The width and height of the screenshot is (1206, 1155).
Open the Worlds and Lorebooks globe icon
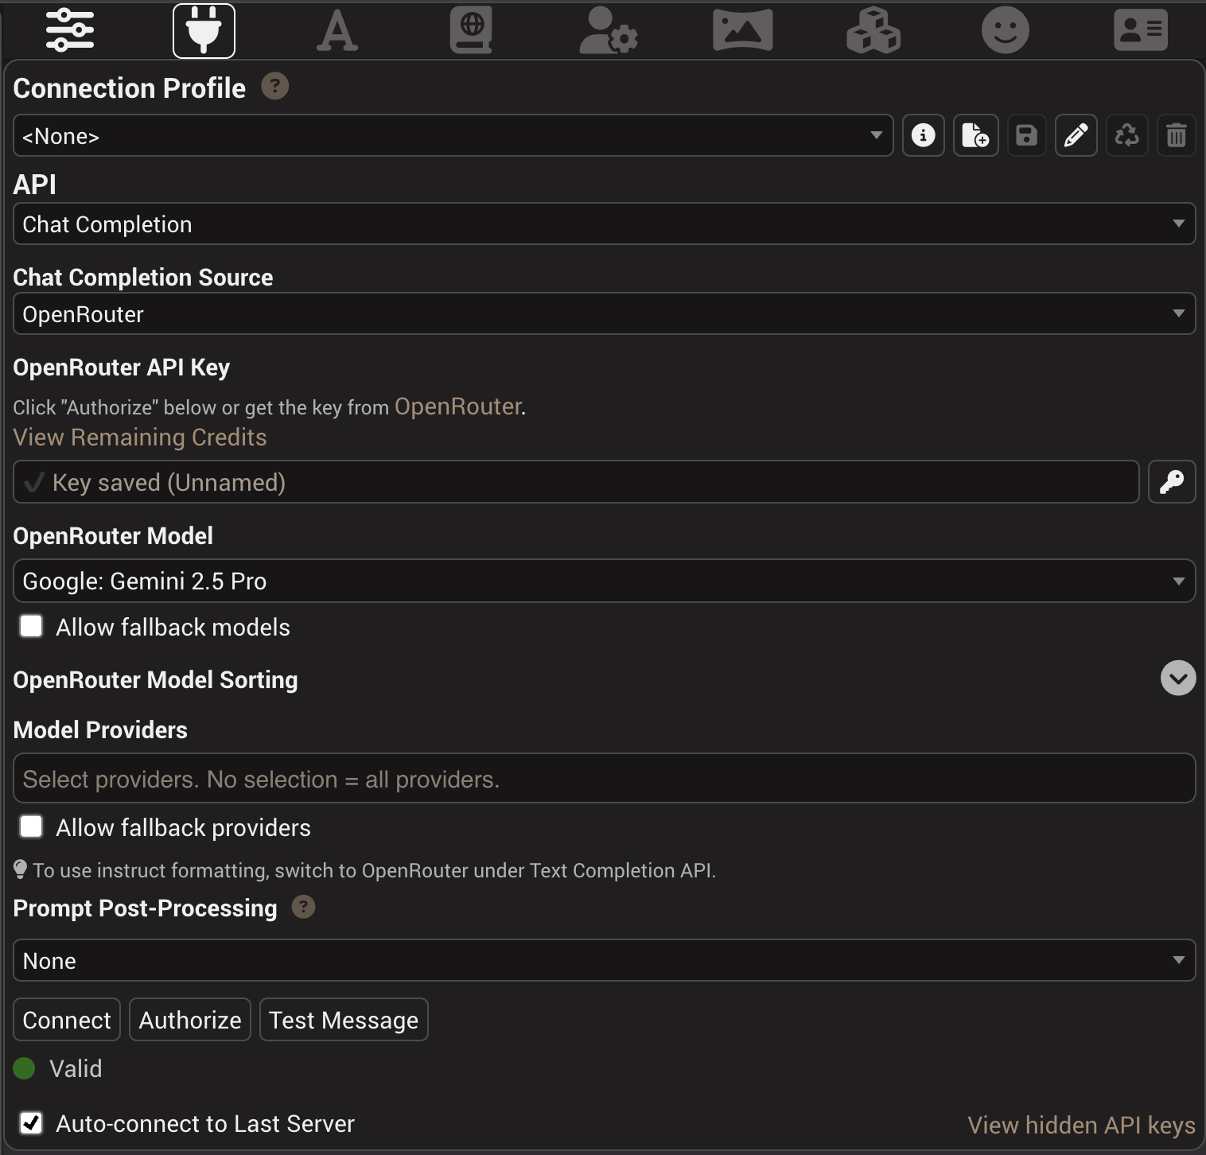[x=471, y=30]
